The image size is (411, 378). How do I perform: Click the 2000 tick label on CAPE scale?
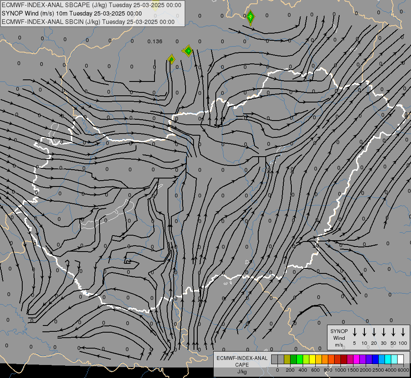click(365, 370)
